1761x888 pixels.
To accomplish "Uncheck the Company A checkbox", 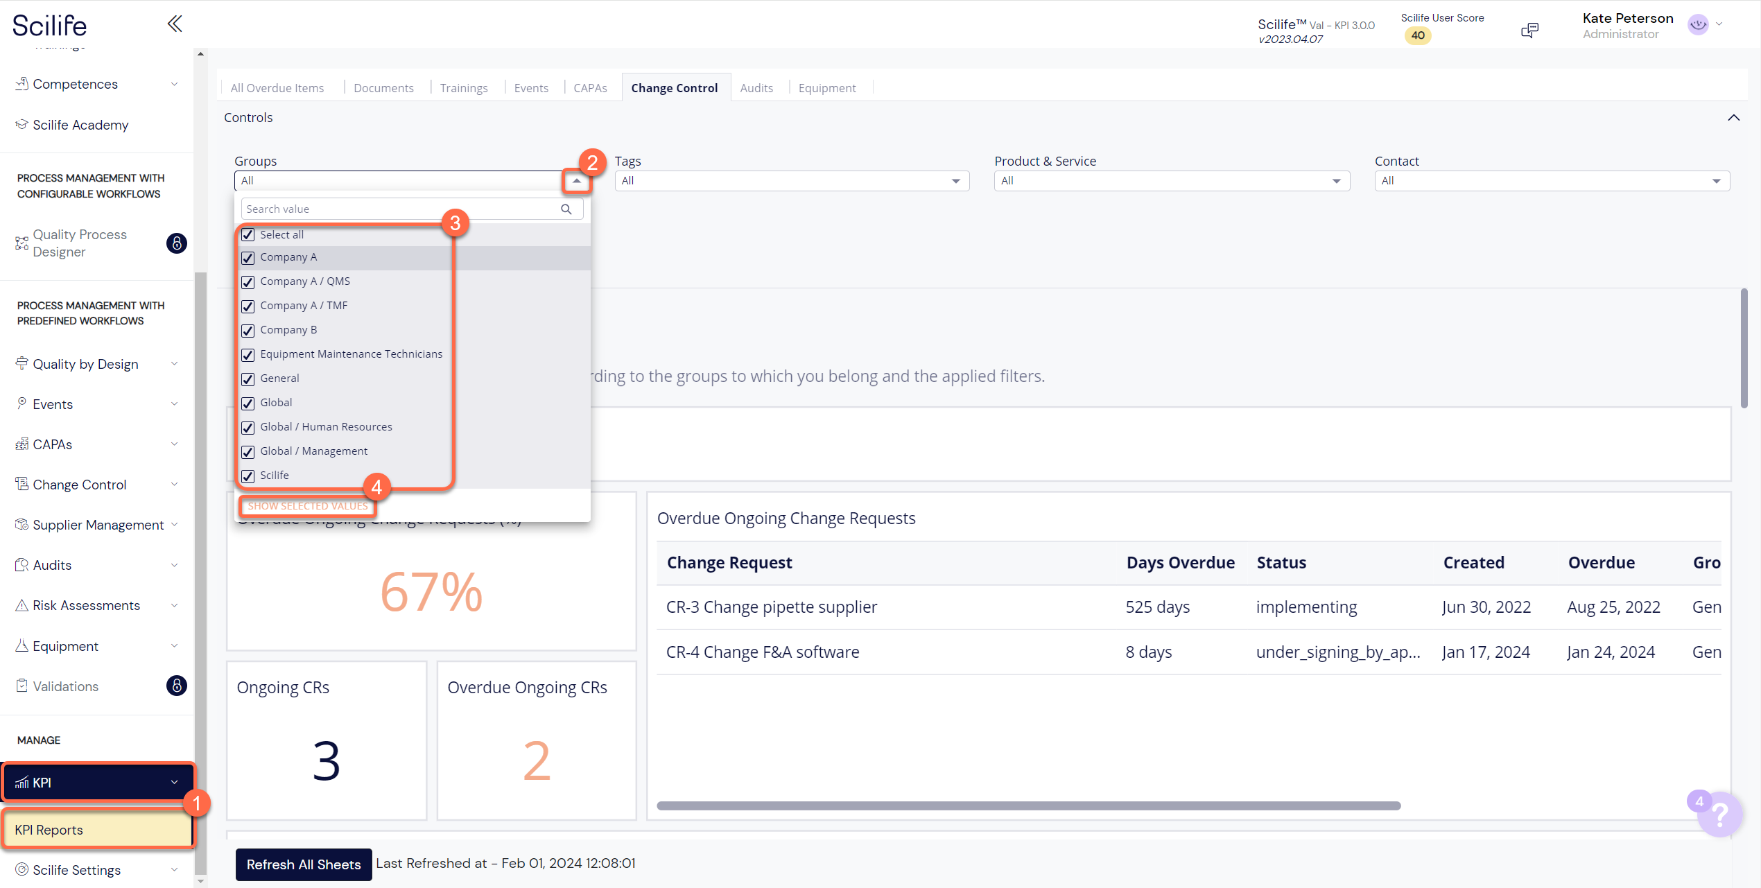I will pos(248,258).
